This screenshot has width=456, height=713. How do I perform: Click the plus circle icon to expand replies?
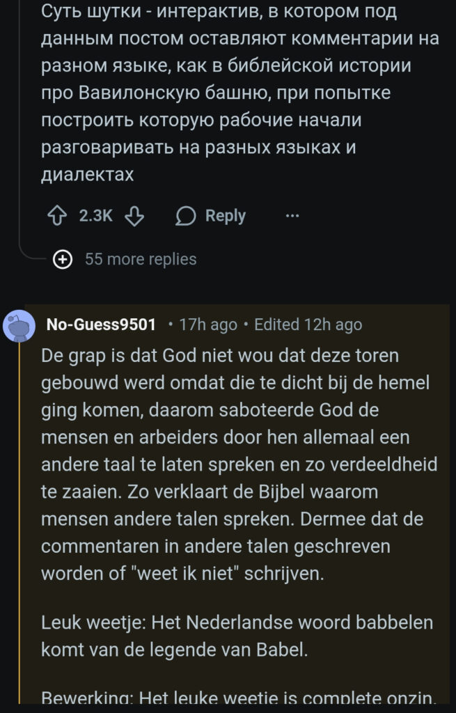(x=63, y=260)
